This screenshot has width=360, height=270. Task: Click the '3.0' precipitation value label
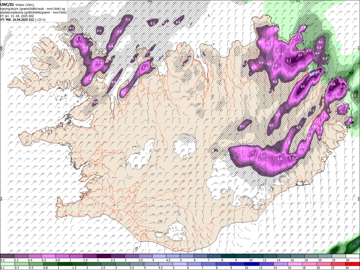(303, 86)
